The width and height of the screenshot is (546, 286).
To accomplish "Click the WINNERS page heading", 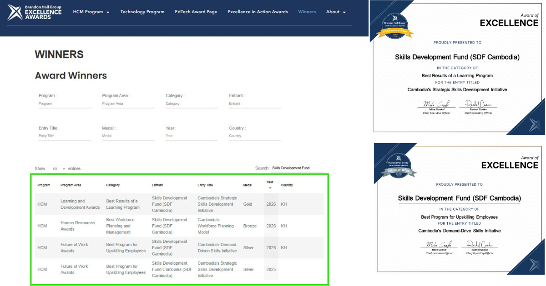I will coord(59,55).
